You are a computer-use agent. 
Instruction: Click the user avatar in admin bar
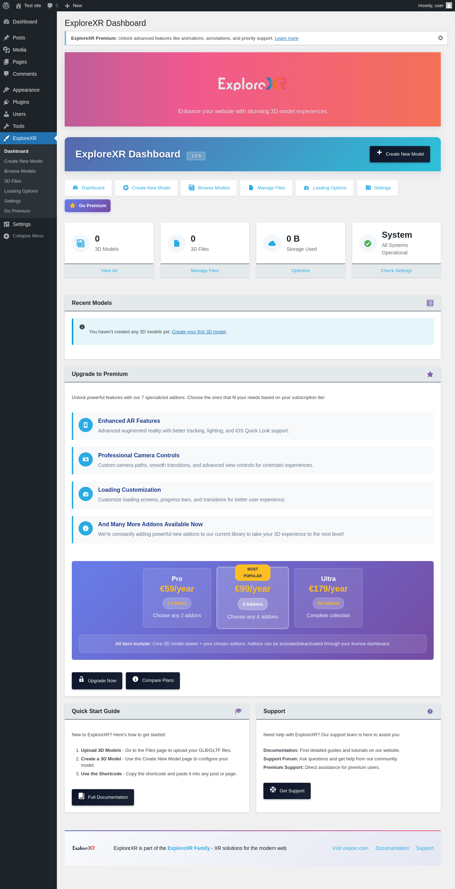coord(449,6)
